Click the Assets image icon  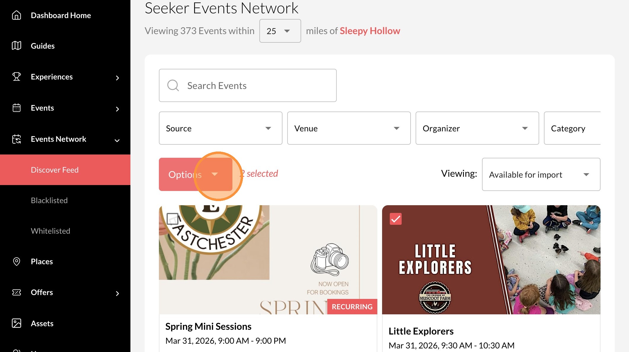point(17,323)
